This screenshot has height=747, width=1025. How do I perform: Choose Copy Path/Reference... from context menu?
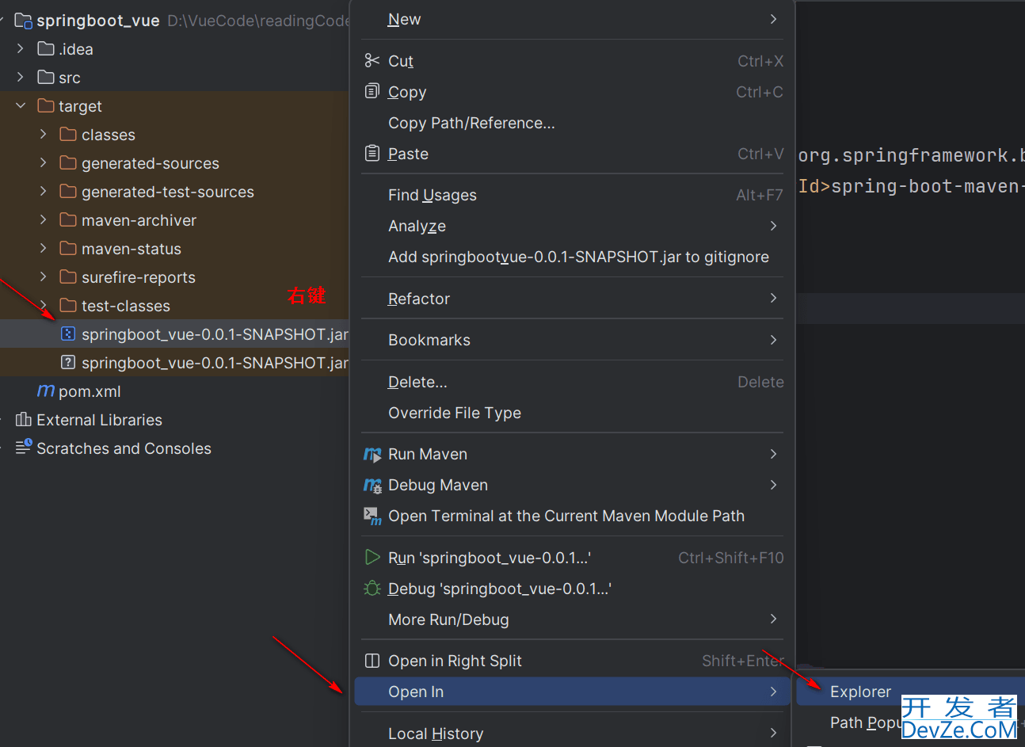pyautogui.click(x=572, y=123)
